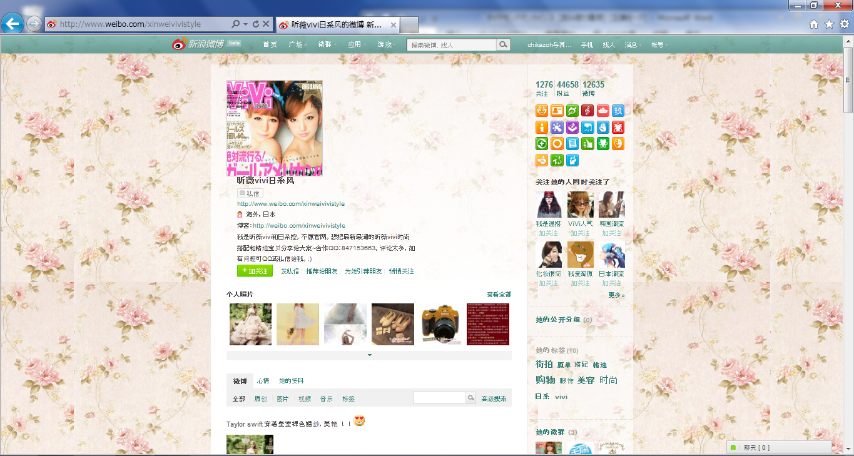Open 高级搜索 advanced search

click(x=494, y=398)
